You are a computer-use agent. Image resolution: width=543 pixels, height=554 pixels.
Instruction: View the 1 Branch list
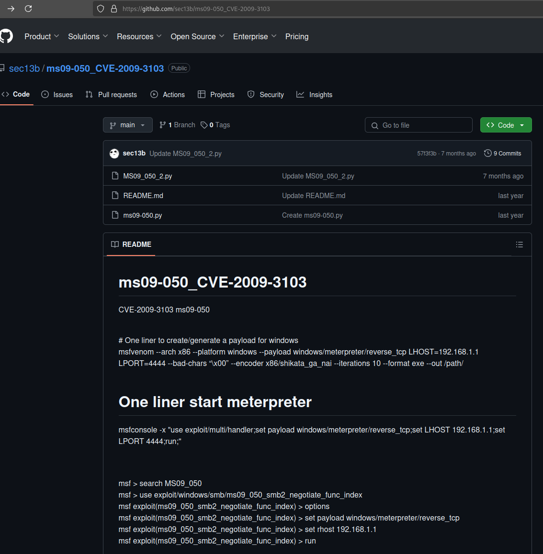pos(177,125)
